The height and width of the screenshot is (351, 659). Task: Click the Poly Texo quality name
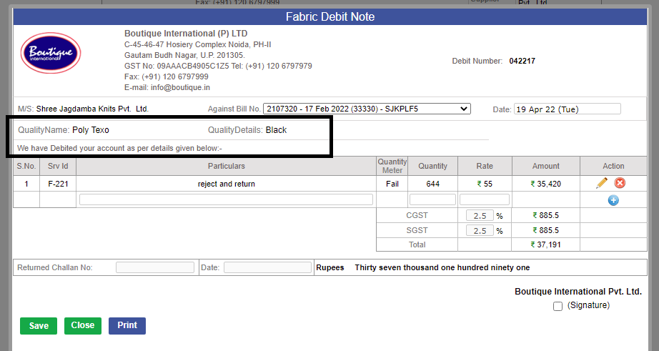point(90,130)
